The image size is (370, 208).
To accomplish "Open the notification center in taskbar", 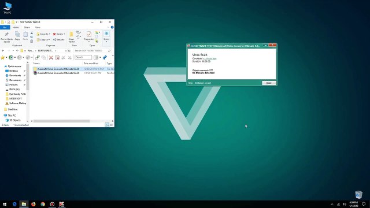I will (364, 204).
